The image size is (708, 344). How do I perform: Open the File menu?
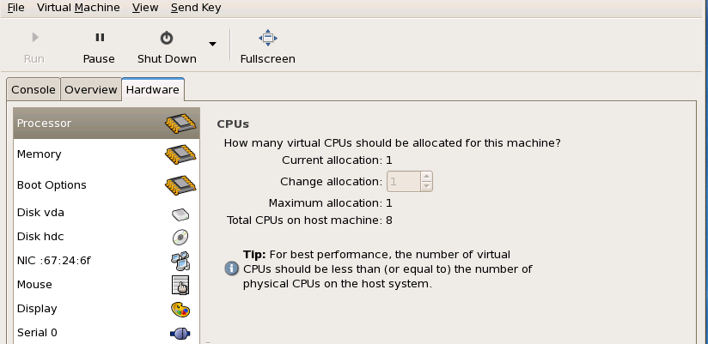point(15,8)
